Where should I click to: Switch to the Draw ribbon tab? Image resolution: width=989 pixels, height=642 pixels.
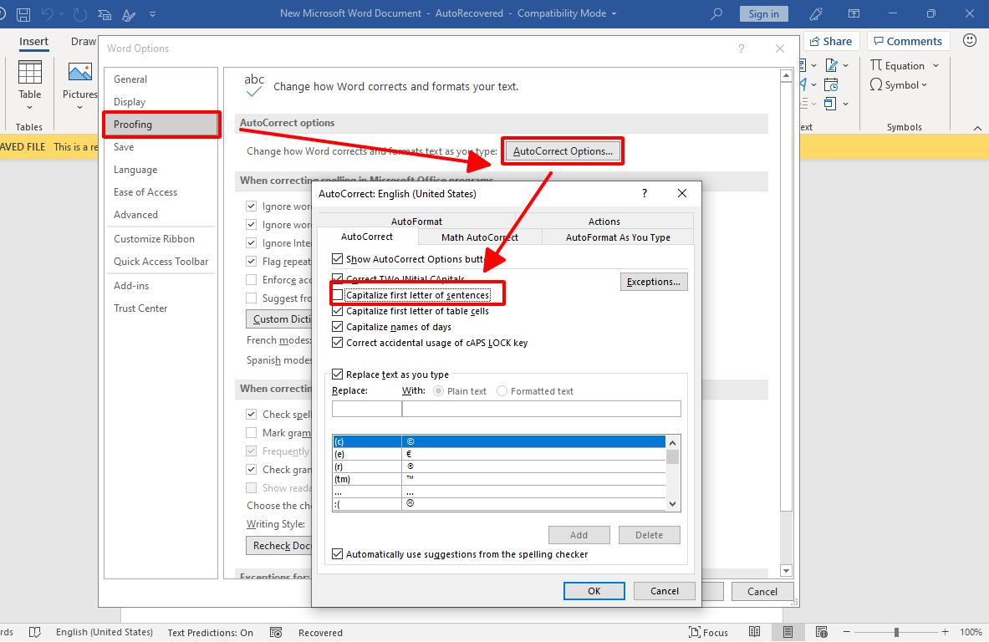coord(84,42)
